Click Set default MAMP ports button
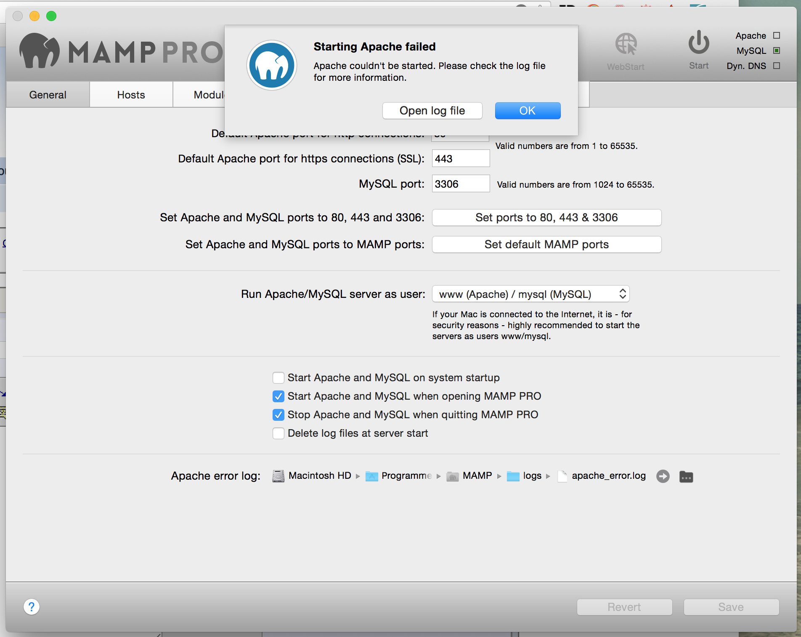 (x=546, y=244)
